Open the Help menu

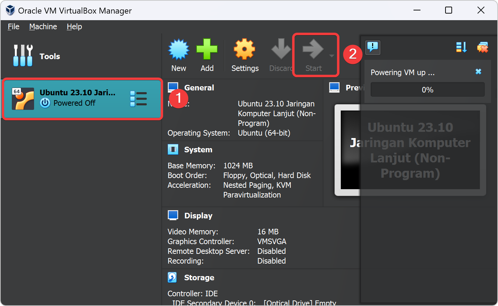pyautogui.click(x=74, y=26)
